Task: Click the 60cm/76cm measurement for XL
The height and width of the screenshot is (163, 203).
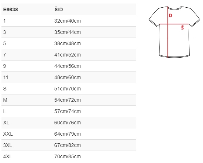Action: click(x=67, y=123)
